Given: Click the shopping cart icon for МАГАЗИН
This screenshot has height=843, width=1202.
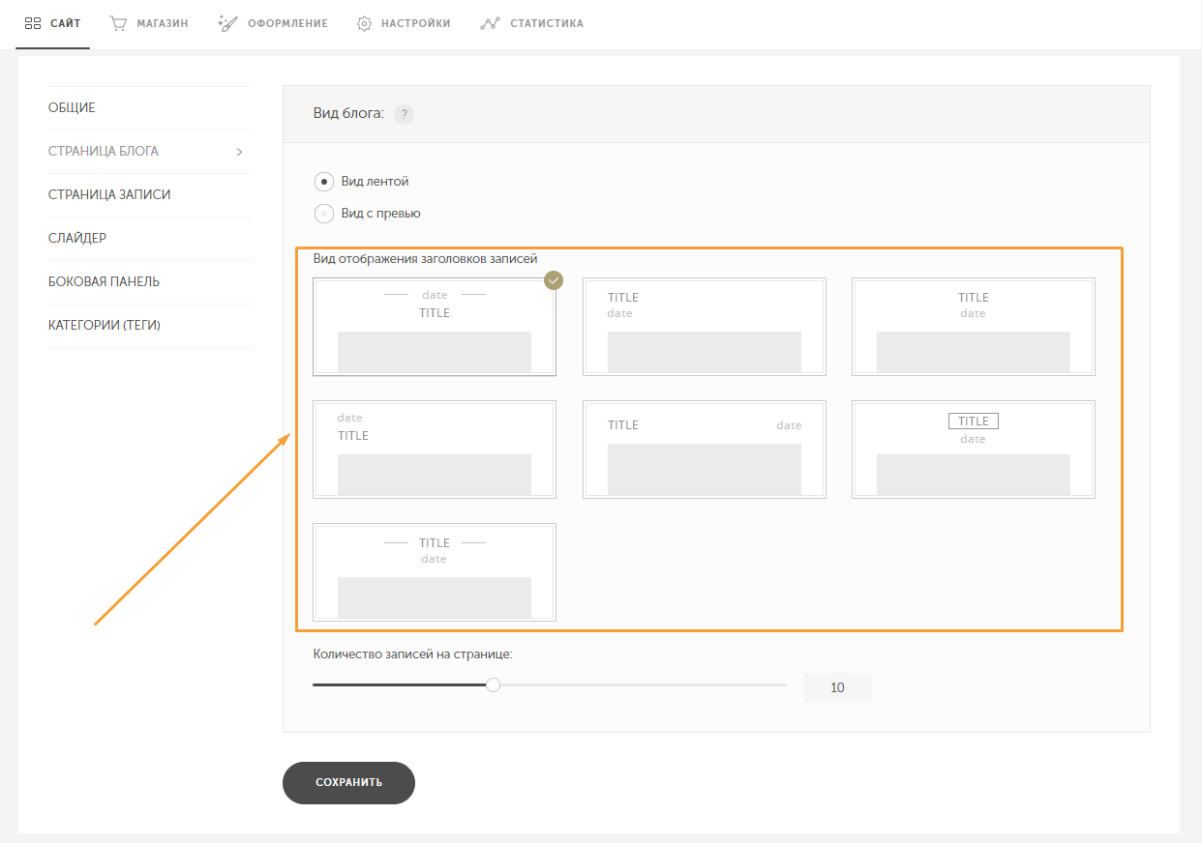Looking at the screenshot, I should point(118,23).
